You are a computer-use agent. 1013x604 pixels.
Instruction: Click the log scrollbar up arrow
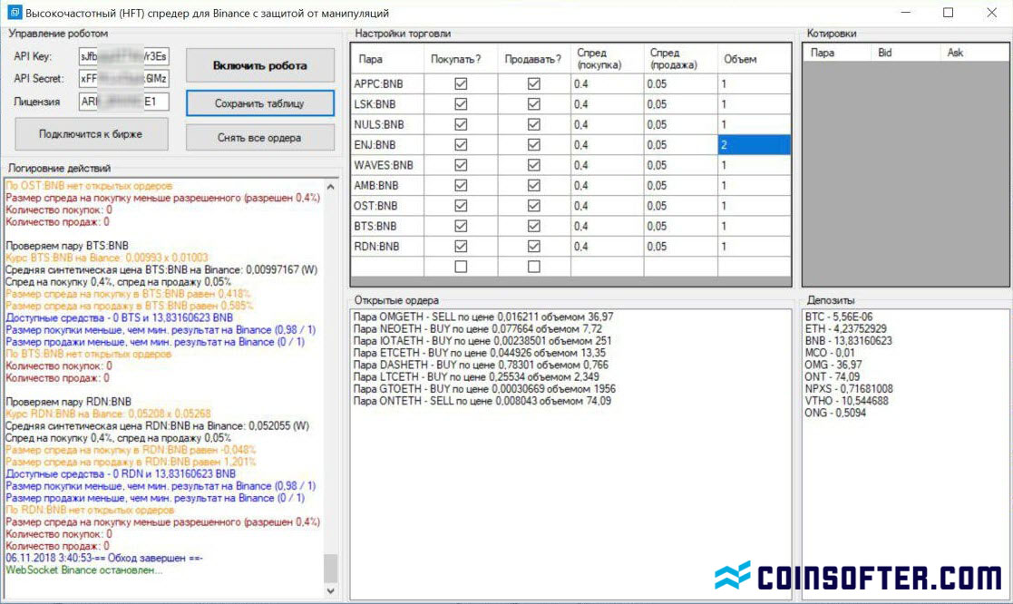pos(331,187)
